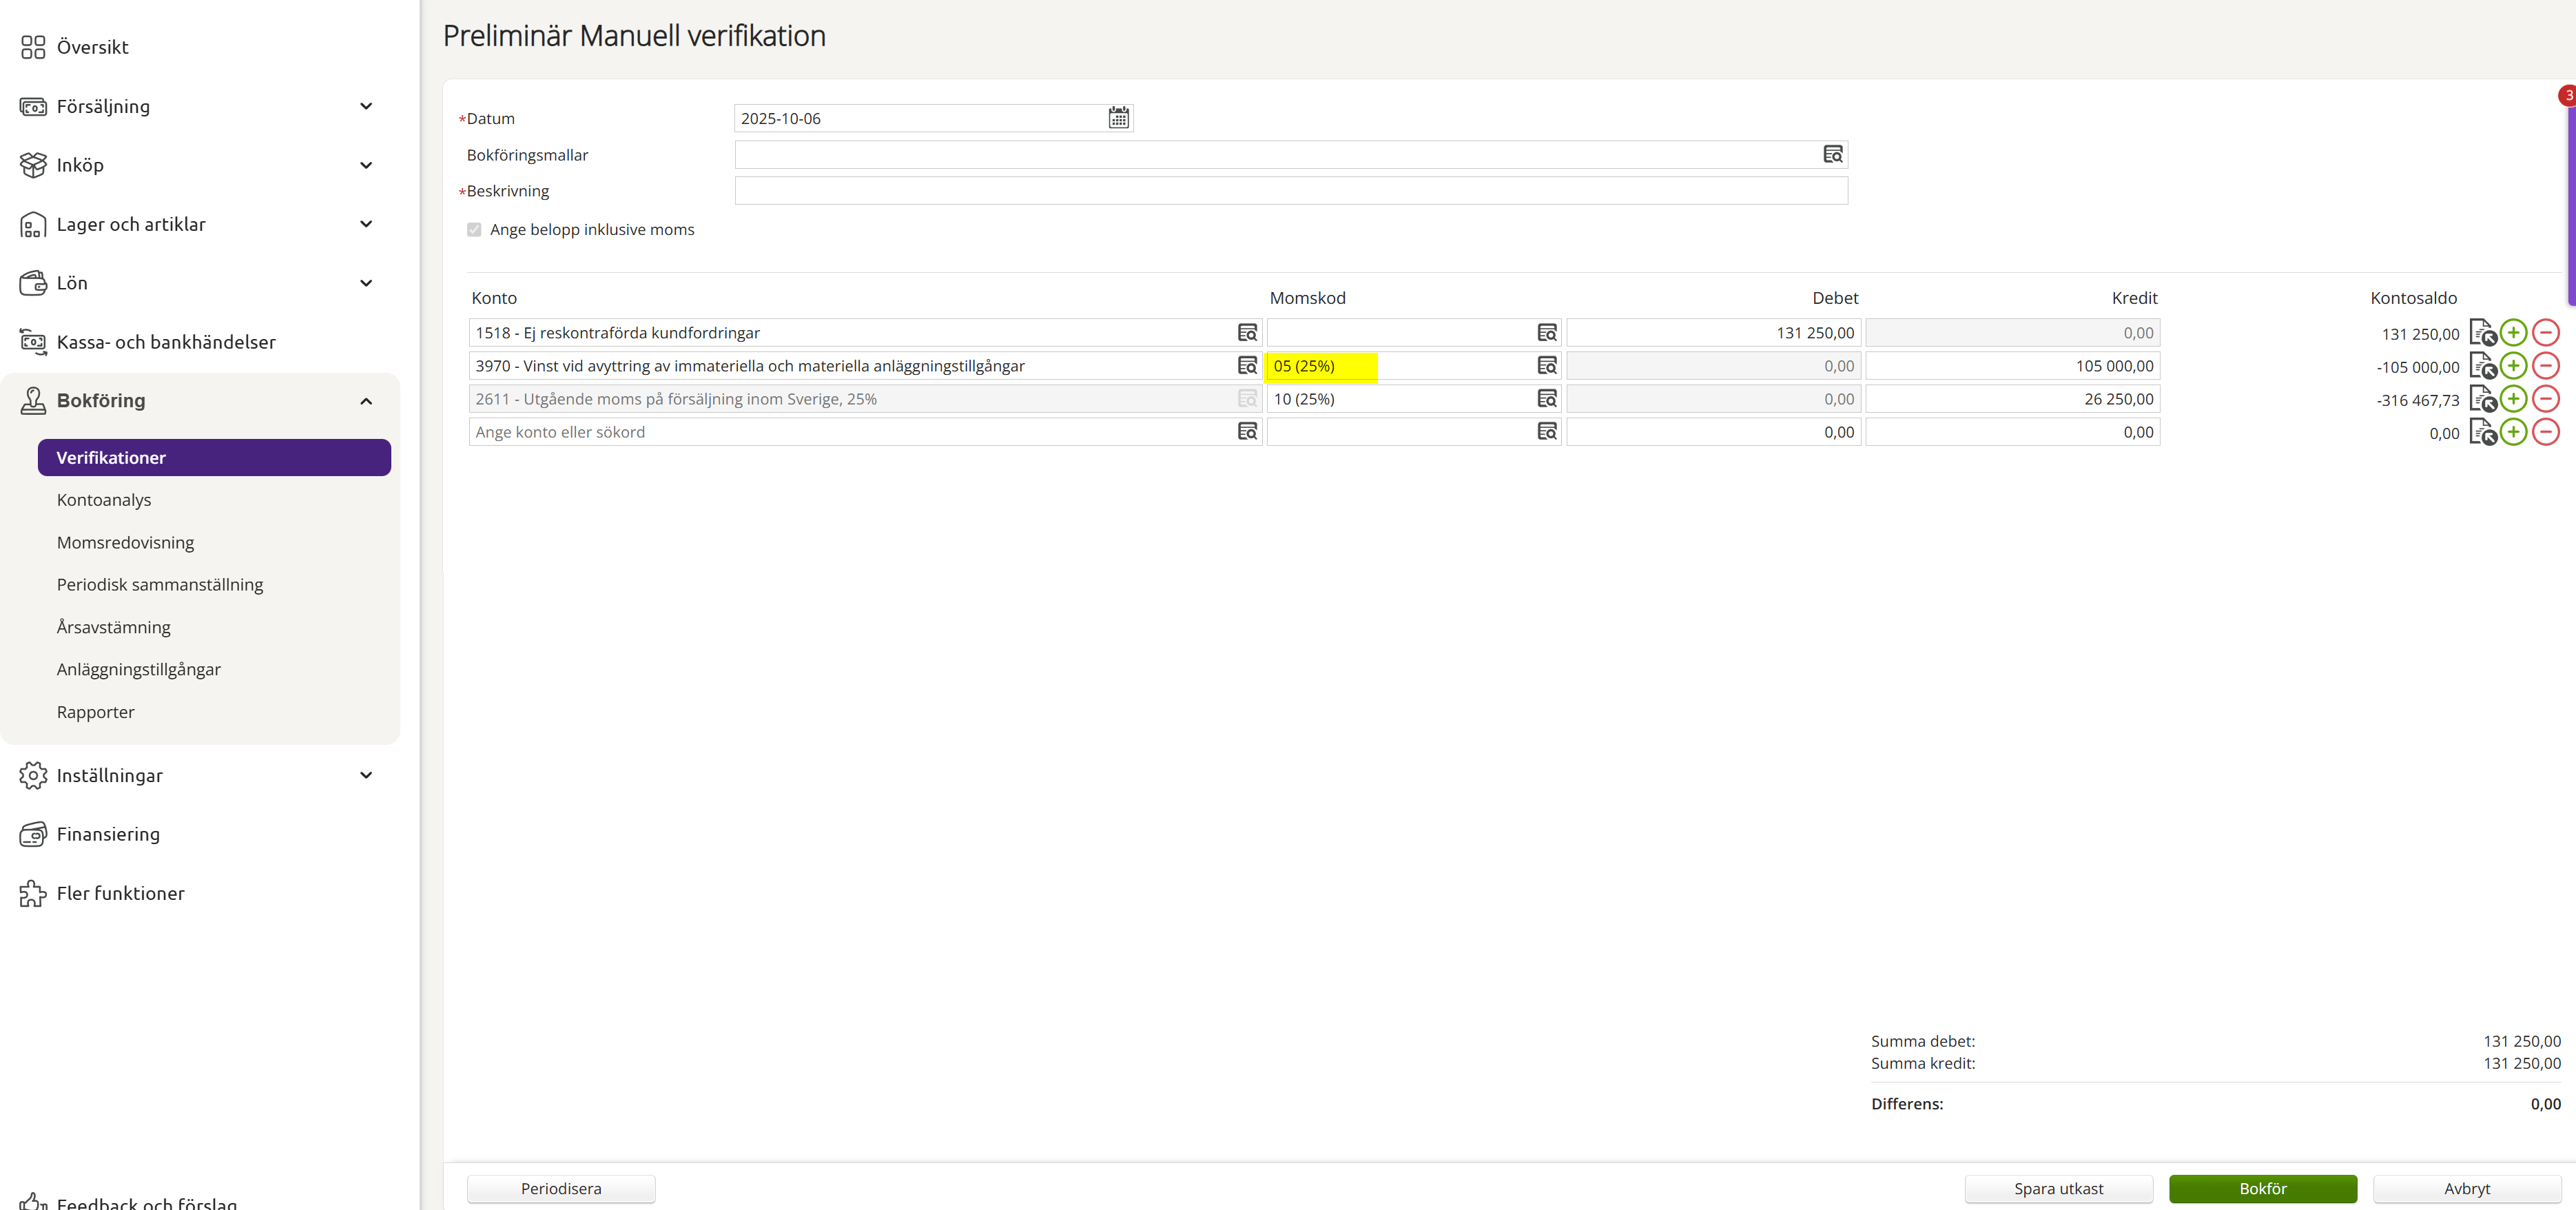Add row after 1518 row with green plus
This screenshot has width=2576, height=1210.
(x=2513, y=333)
